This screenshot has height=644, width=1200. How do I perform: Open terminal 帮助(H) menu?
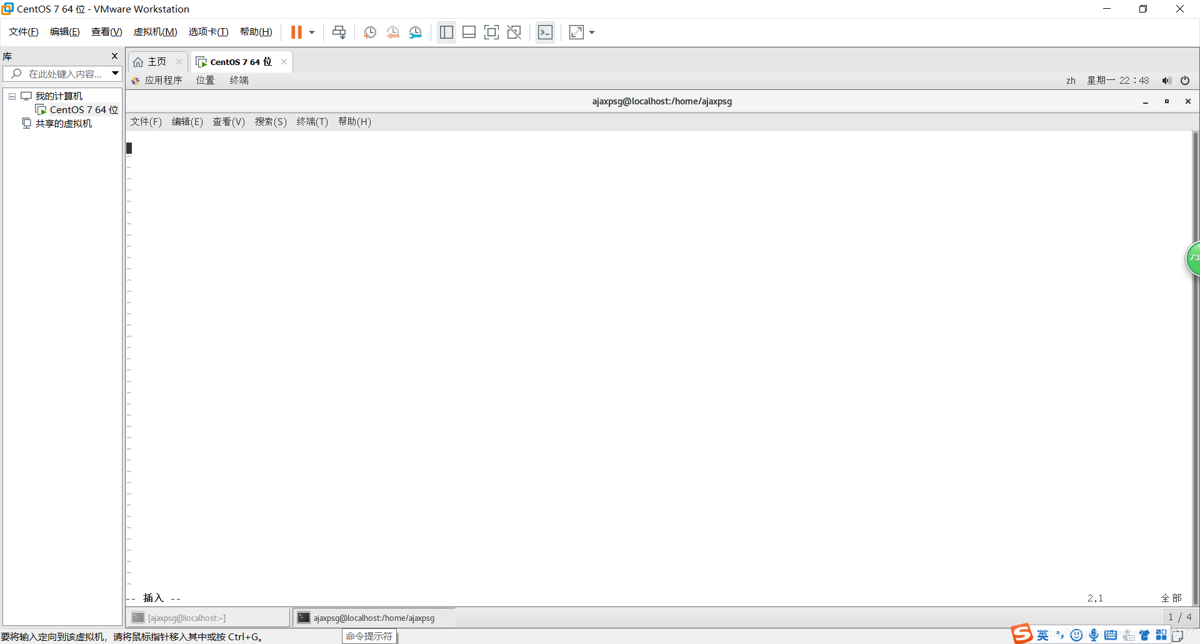tap(354, 122)
